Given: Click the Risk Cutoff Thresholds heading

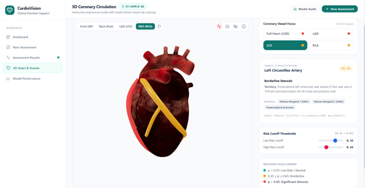Looking at the screenshot, I should 279,134.
